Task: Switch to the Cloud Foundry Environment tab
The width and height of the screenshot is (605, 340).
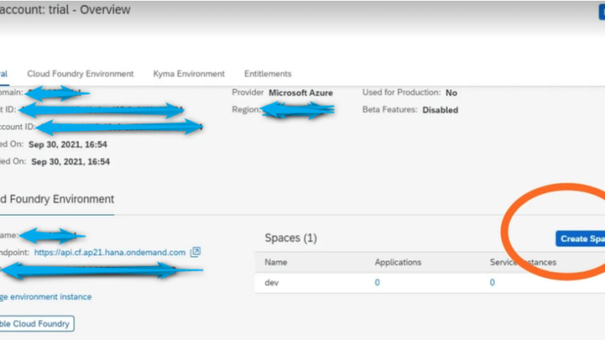Action: pos(80,74)
